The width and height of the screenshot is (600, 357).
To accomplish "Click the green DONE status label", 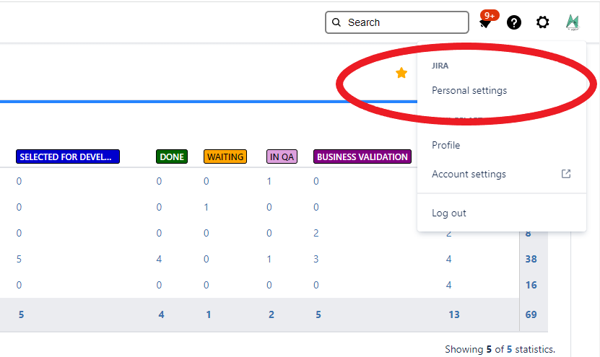I will click(172, 157).
